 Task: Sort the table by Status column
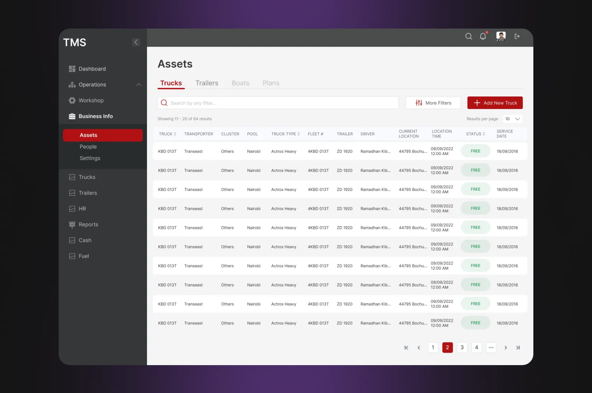click(x=475, y=134)
